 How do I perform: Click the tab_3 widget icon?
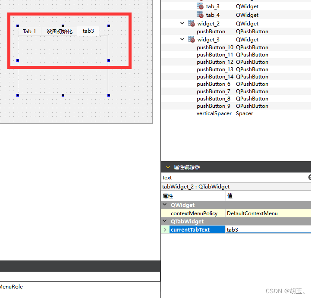tap(200, 6)
